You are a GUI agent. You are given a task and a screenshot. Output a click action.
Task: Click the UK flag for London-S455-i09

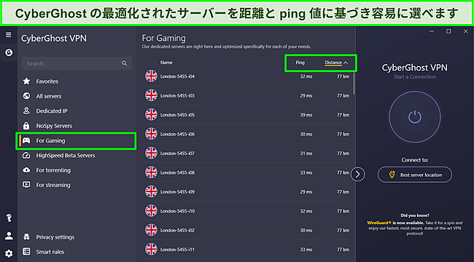pos(151,191)
